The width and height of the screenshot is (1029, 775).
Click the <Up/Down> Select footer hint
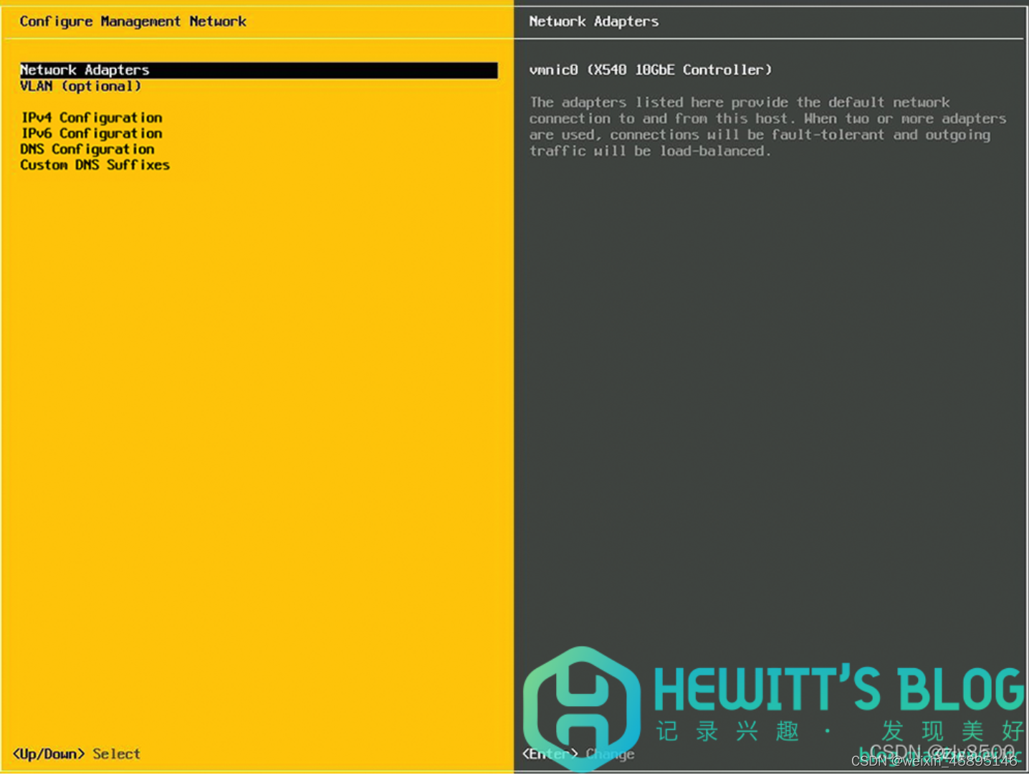[77, 753]
